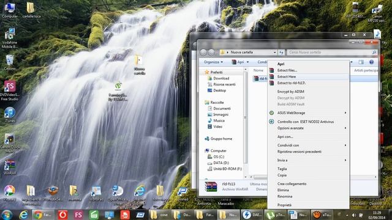Click volume speaker icon in tray
The width and height of the screenshot is (392, 220).
(353, 215)
